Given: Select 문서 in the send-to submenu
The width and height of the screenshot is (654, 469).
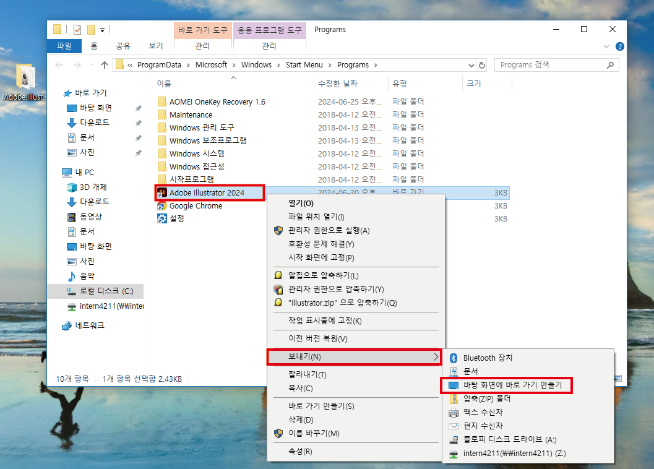Looking at the screenshot, I should [528, 371].
